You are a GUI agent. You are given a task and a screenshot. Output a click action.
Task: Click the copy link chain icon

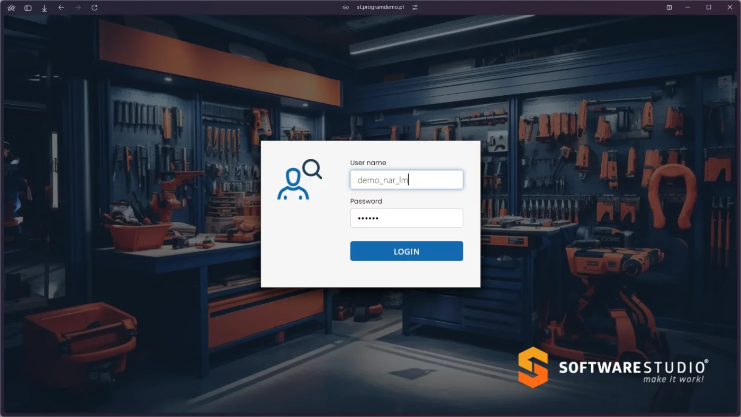[x=346, y=7]
